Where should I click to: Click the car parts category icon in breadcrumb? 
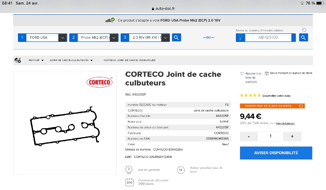(x=18, y=60)
